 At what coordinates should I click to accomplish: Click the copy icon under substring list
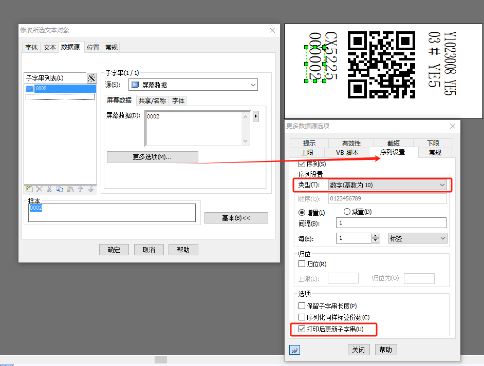[x=60, y=189]
